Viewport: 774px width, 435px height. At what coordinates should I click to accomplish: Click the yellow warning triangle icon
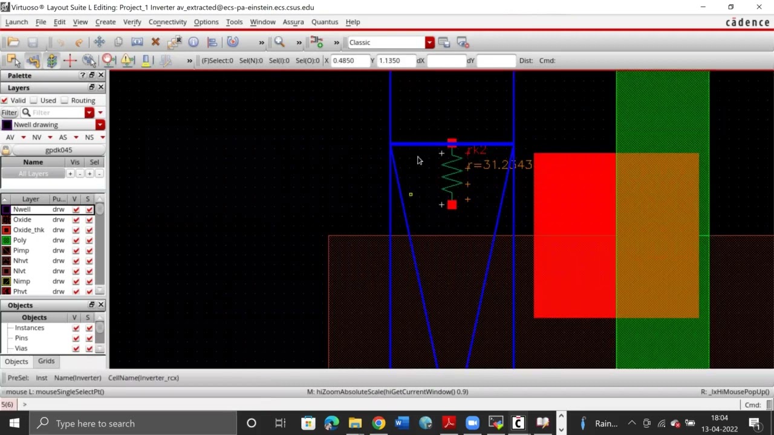128,60
